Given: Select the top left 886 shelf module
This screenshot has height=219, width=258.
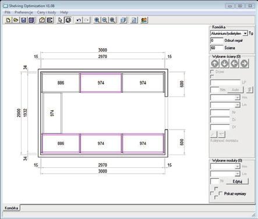Looking at the screenshot, I should pyautogui.click(x=61, y=83).
